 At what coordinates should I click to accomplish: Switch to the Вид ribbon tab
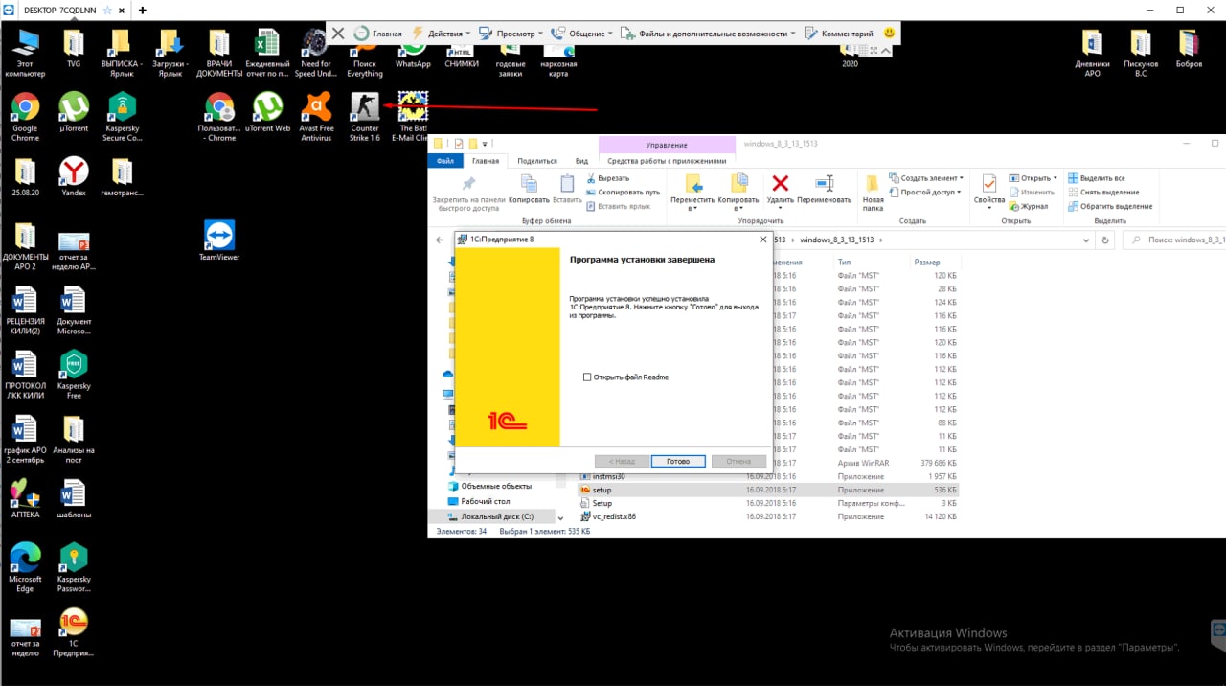point(581,161)
